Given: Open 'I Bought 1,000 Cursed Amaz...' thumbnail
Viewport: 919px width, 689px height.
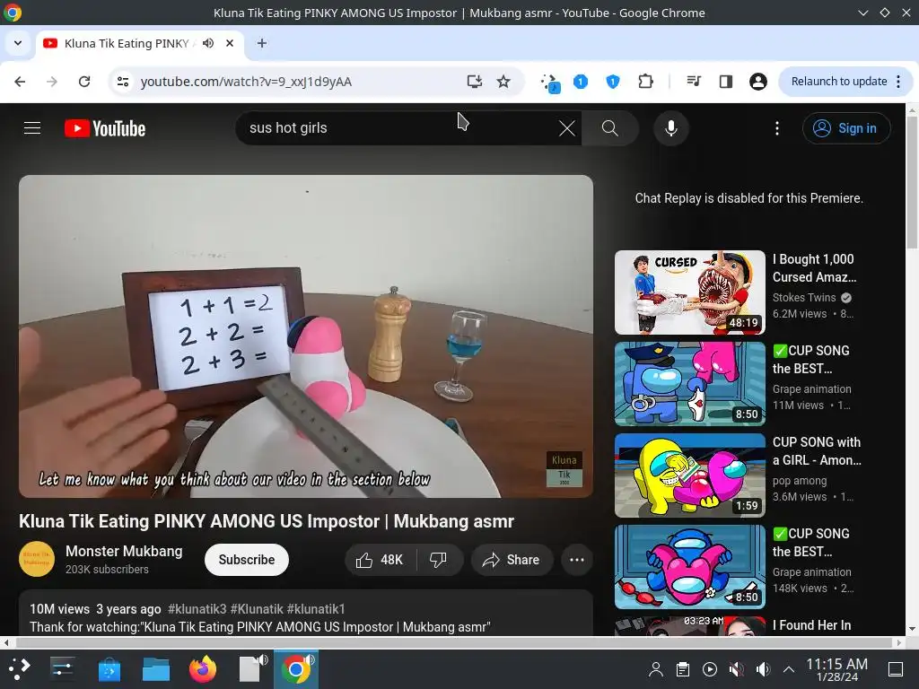Looking at the screenshot, I should coord(690,292).
